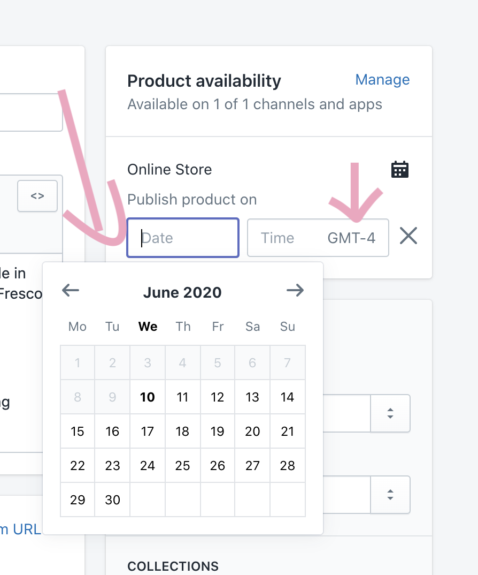Click June 30 in the calendar
The image size is (478, 575).
(x=112, y=500)
